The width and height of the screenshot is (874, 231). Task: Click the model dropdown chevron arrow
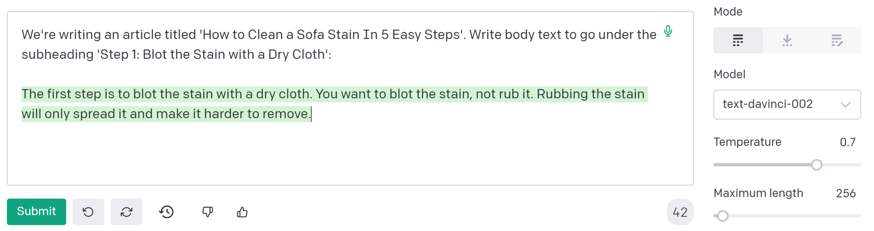pyautogui.click(x=846, y=105)
